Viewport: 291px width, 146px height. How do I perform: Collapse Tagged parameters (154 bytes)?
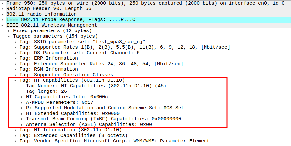(9, 36)
